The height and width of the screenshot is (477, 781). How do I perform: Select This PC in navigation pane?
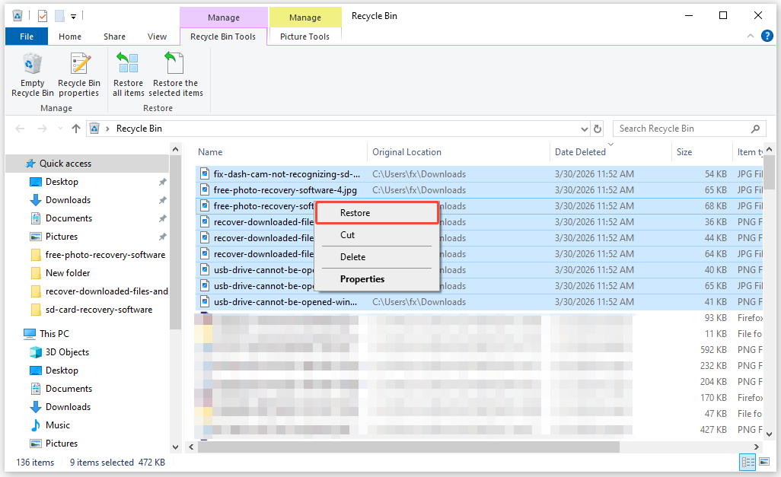click(x=54, y=334)
